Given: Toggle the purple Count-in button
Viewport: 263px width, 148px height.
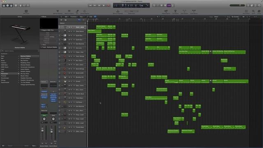Looking at the screenshot, I should pyautogui.click(x=169, y=5).
